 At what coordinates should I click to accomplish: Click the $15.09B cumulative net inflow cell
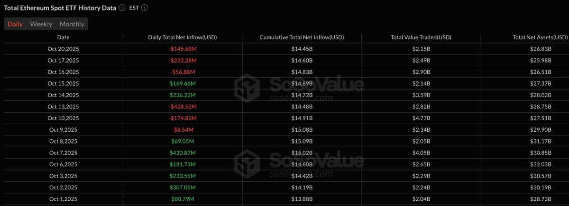(302, 141)
